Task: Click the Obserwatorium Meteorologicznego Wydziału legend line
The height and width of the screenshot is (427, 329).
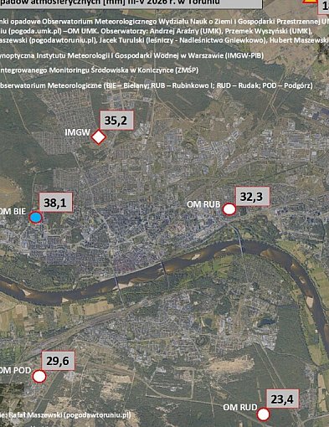Action: tap(164, 22)
